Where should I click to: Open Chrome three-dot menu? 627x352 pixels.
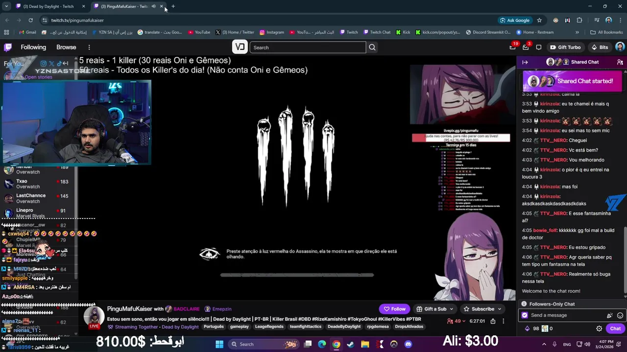pyautogui.click(x=619, y=20)
